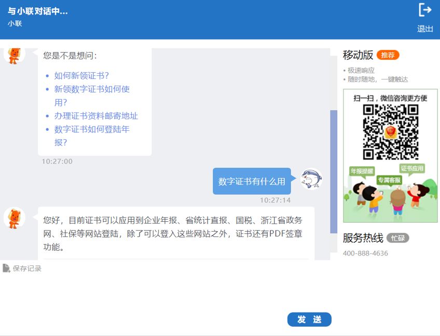Click the chat history scrollbar thumb
The image size is (440, 336).
(x=334, y=171)
